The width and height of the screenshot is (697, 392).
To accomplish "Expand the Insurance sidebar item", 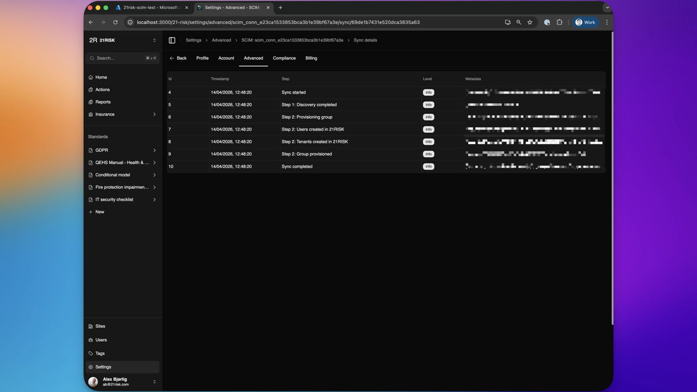I will pos(154,114).
